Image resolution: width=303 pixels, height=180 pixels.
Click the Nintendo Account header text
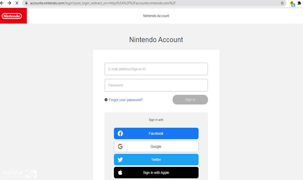click(156, 16)
